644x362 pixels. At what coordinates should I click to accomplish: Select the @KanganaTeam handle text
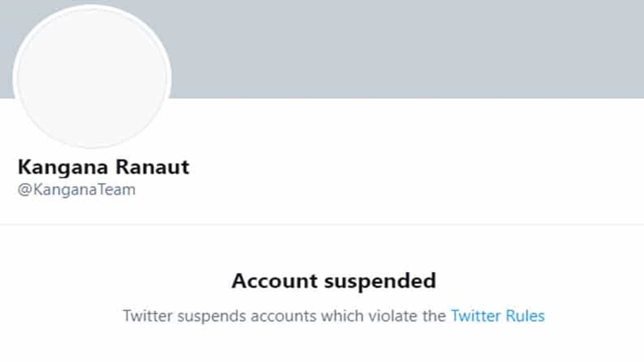point(76,190)
